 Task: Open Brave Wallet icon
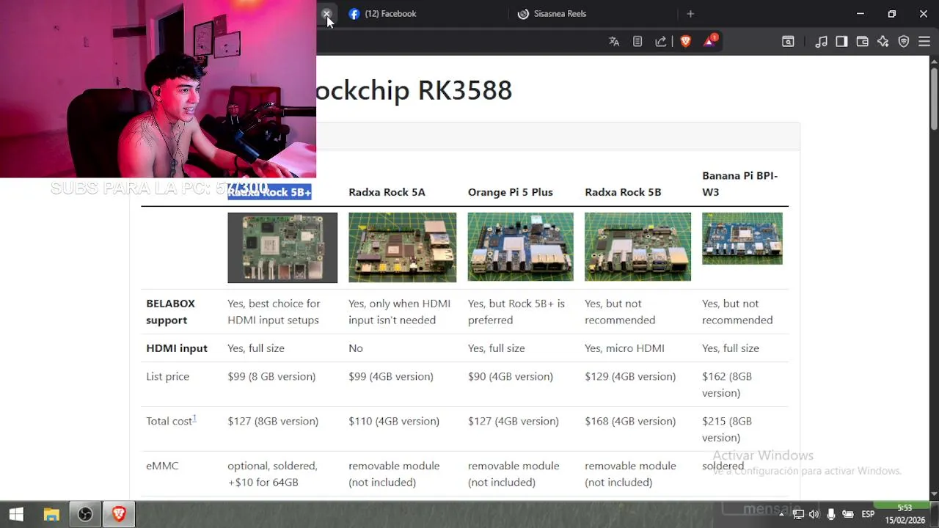(x=862, y=42)
